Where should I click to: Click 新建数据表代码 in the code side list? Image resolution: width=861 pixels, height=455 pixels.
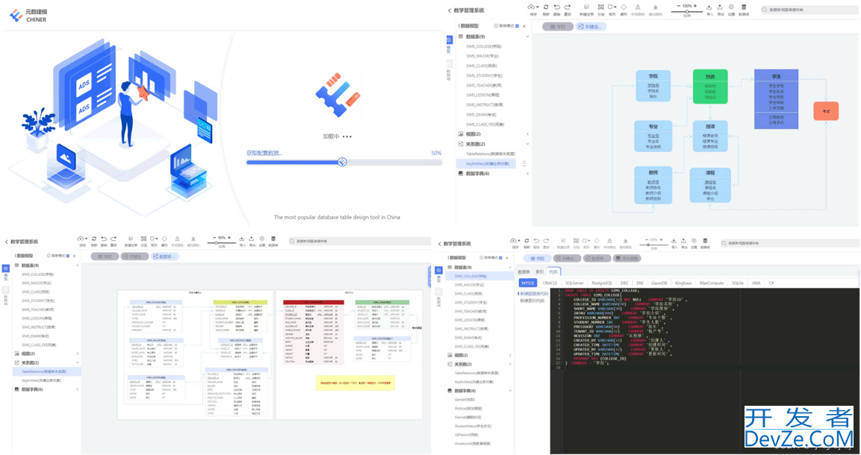[x=534, y=294]
